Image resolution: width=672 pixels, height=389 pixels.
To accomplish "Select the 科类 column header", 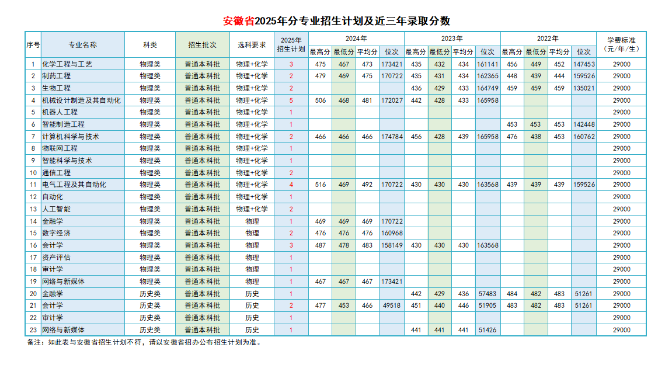I will [x=149, y=45].
